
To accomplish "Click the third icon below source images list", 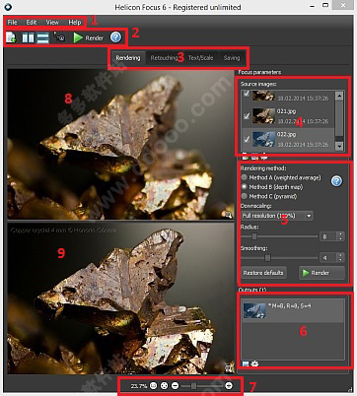I will point(264,158).
